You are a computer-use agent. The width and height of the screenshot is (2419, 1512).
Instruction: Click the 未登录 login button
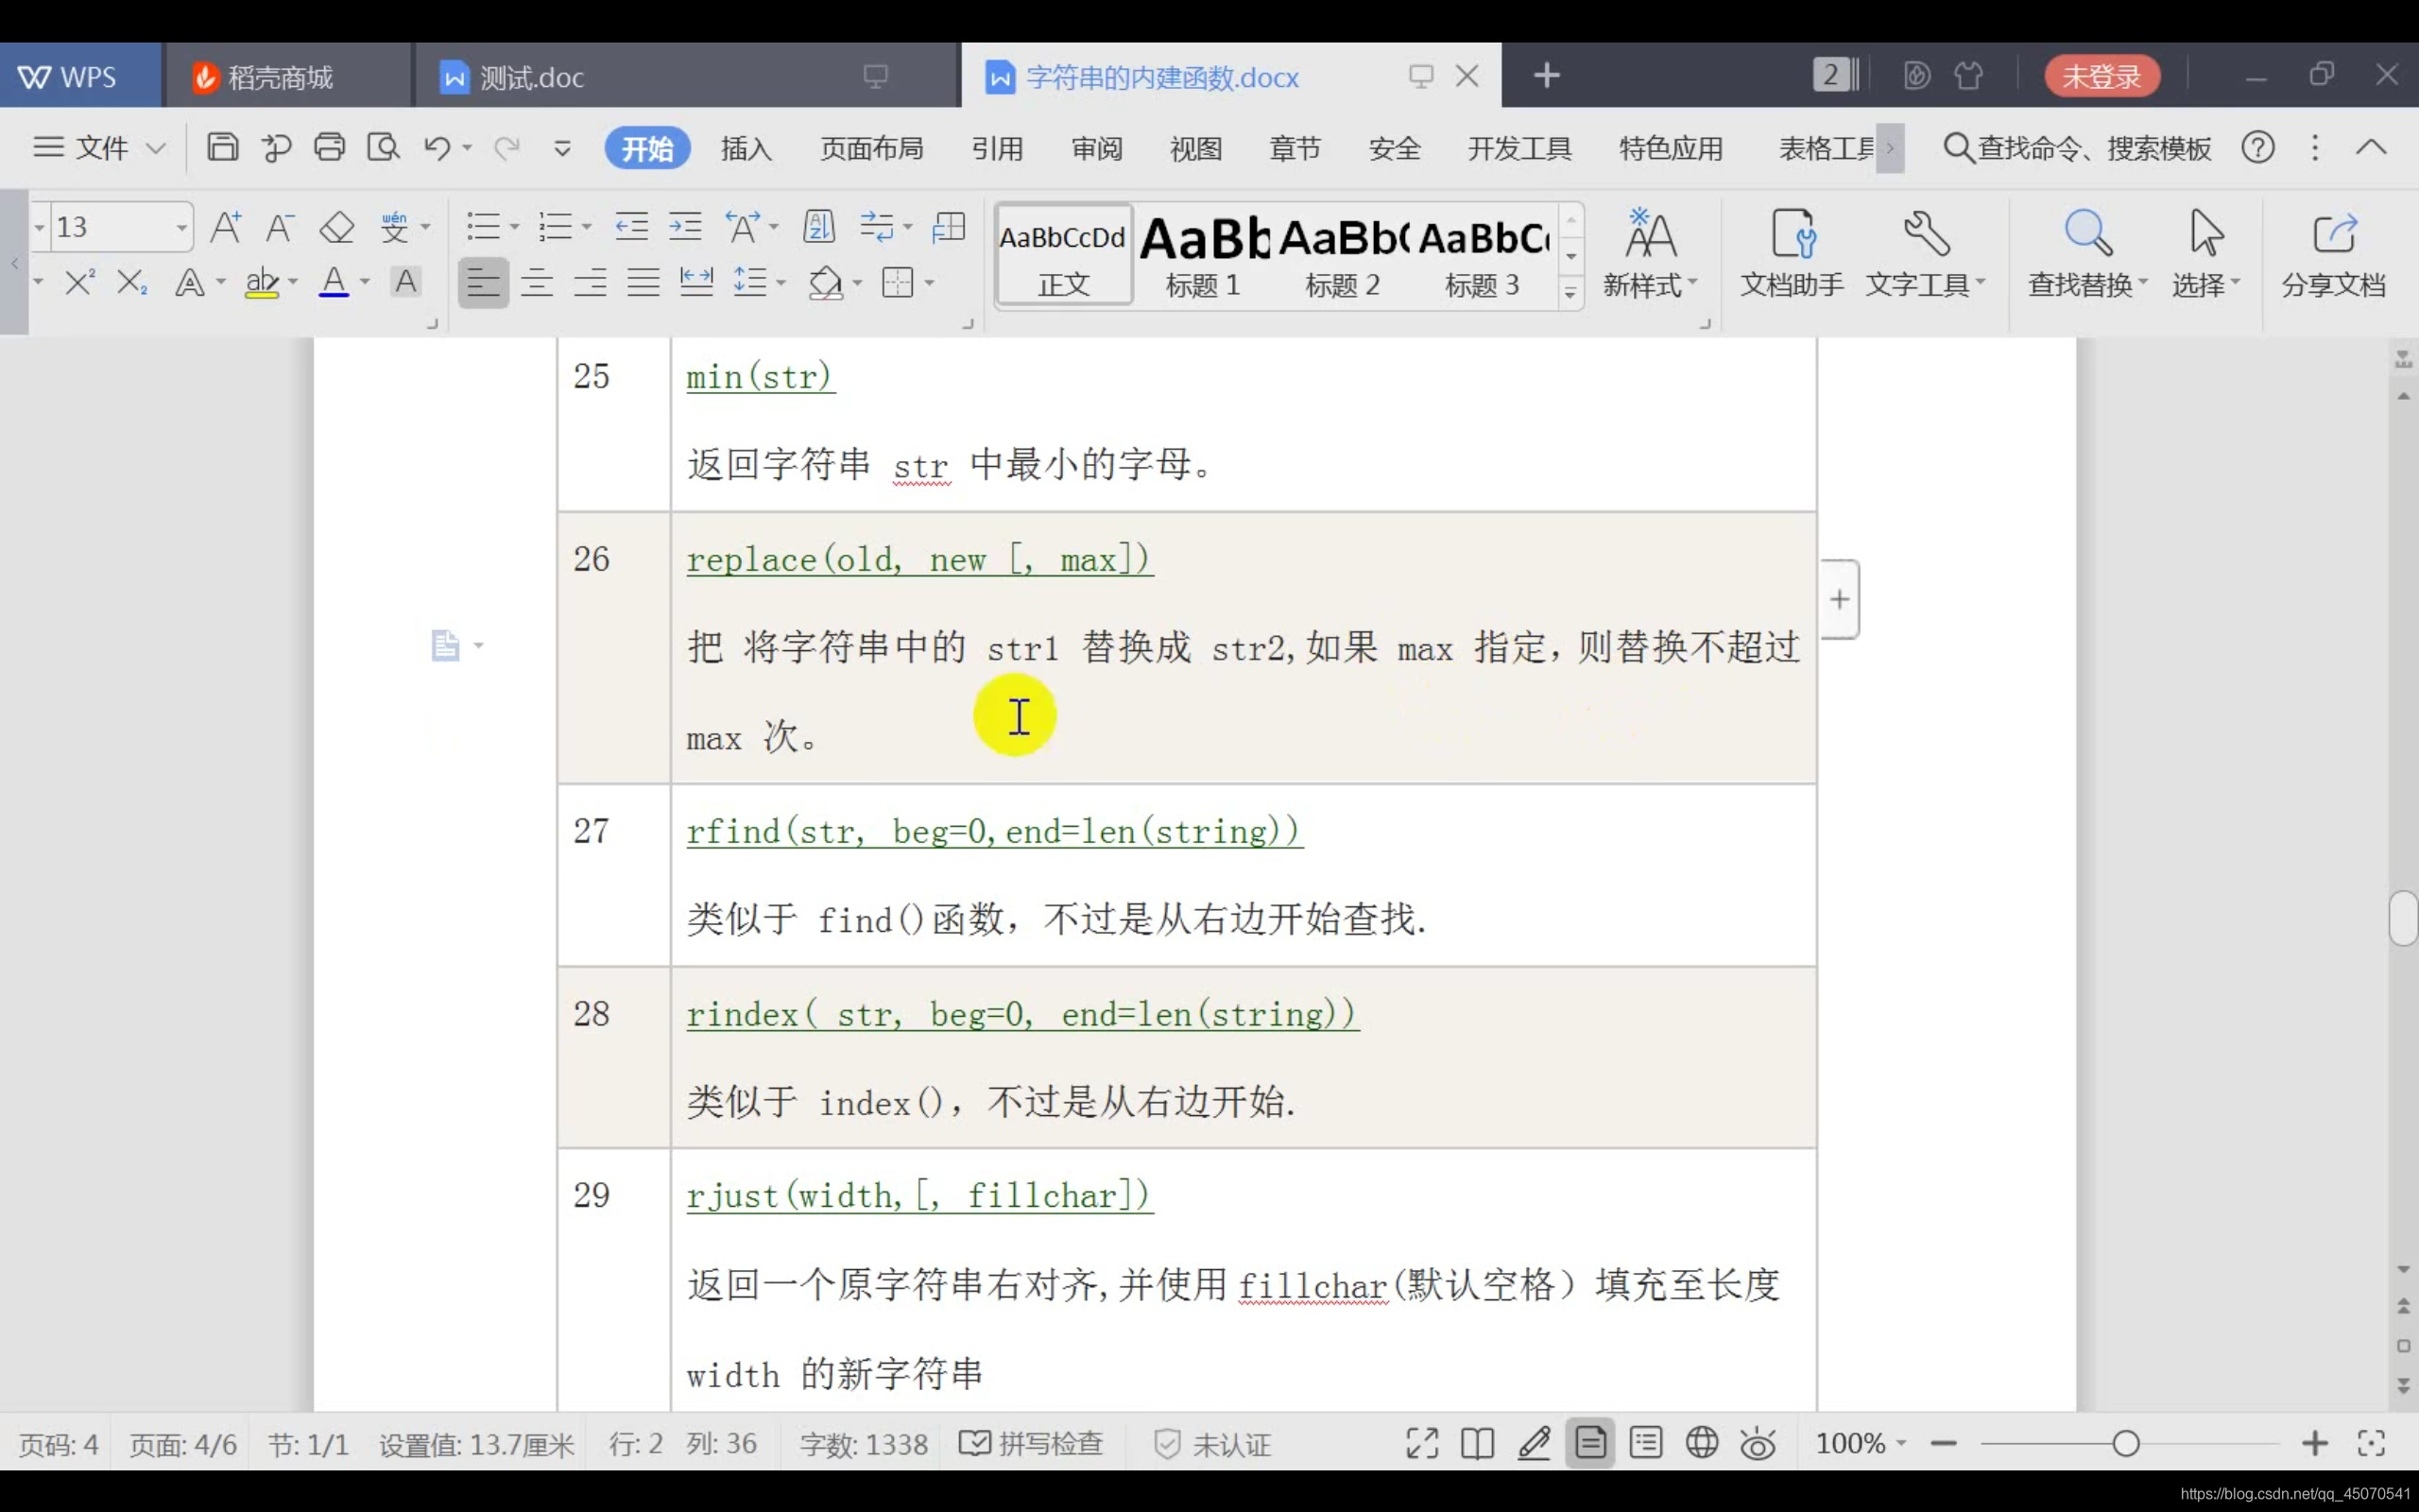(x=2102, y=76)
